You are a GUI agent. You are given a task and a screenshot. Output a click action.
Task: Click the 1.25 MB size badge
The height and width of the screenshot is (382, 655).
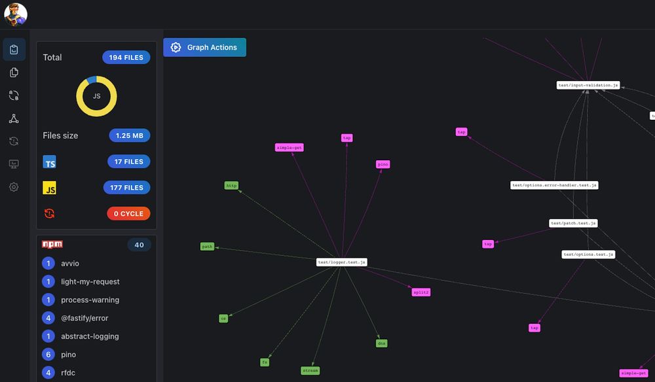click(x=130, y=135)
